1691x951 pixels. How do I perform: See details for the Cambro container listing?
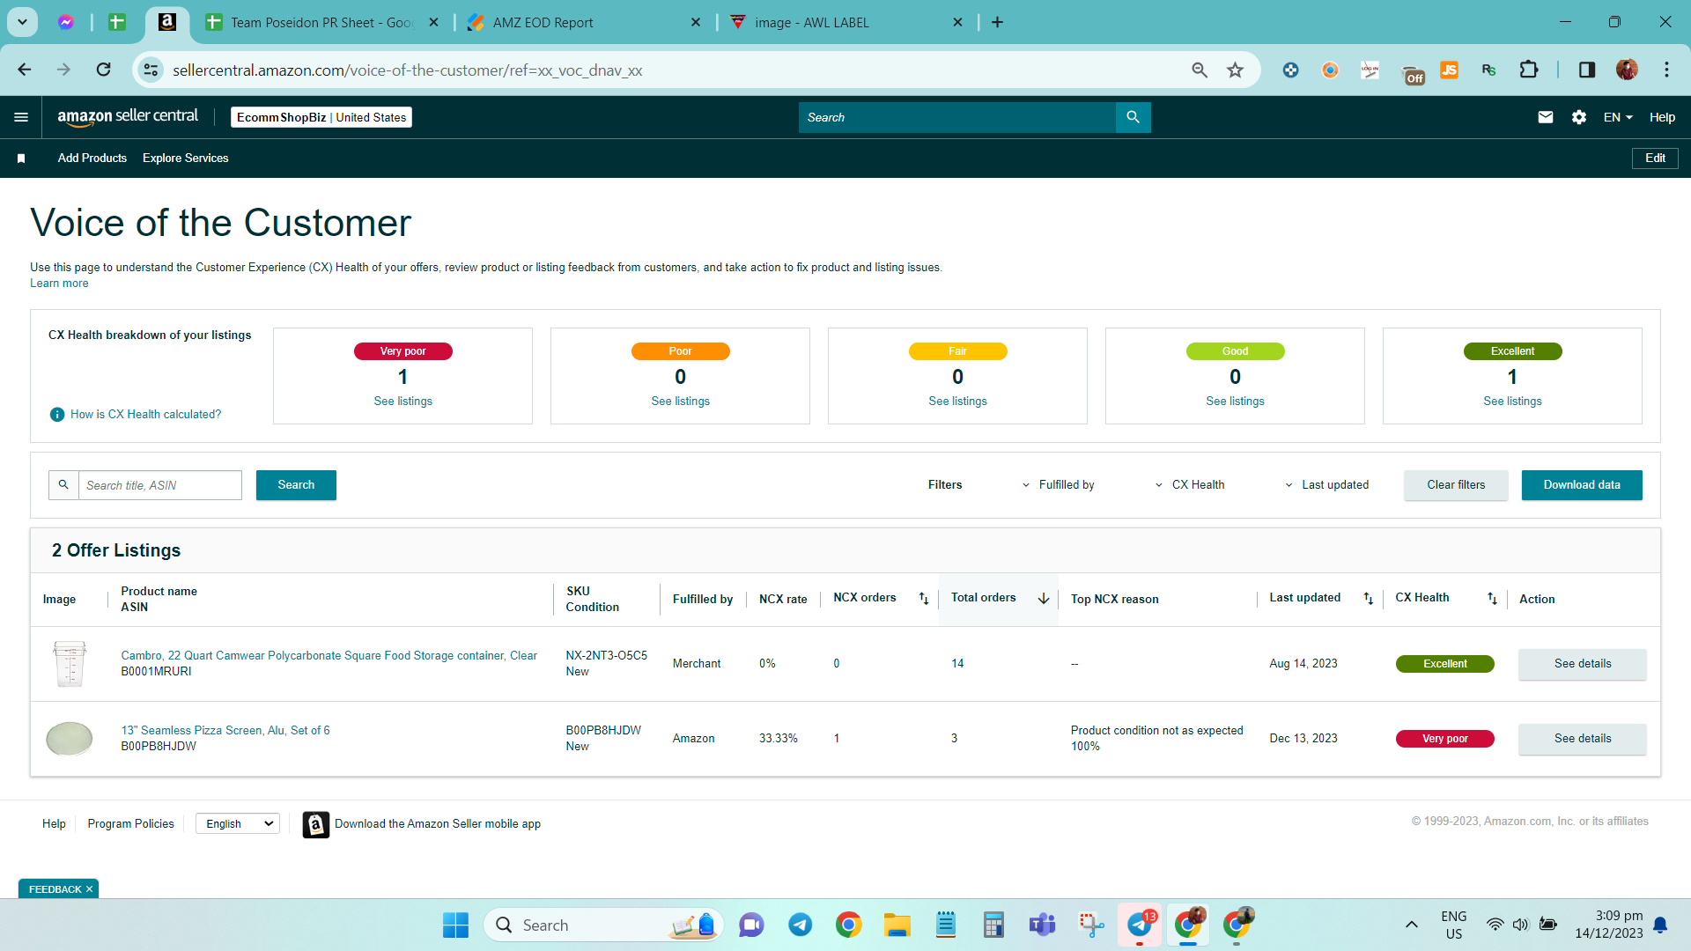click(1582, 664)
